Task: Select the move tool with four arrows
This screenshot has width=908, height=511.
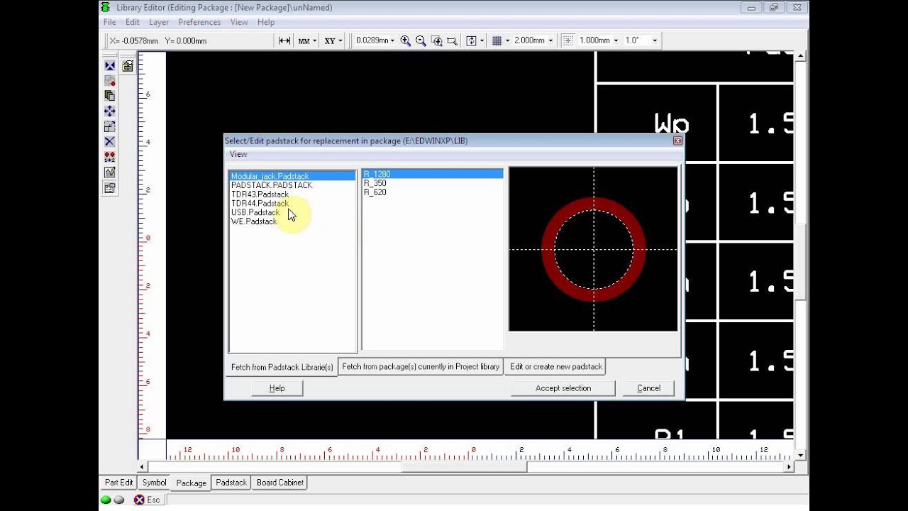Action: (109, 111)
